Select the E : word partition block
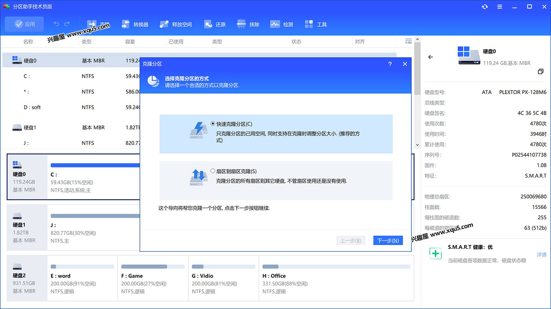Viewport: 551px width, 309px height. pos(82,278)
